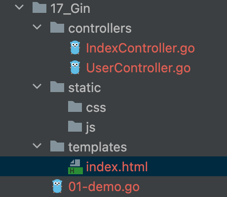The image size is (227, 197).
Task: Click the templates folder icon
Action: [x=57, y=146]
